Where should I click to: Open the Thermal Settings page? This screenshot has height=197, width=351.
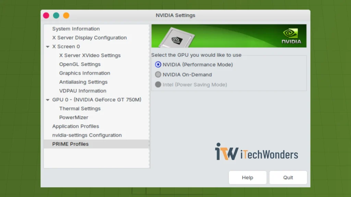(x=80, y=108)
